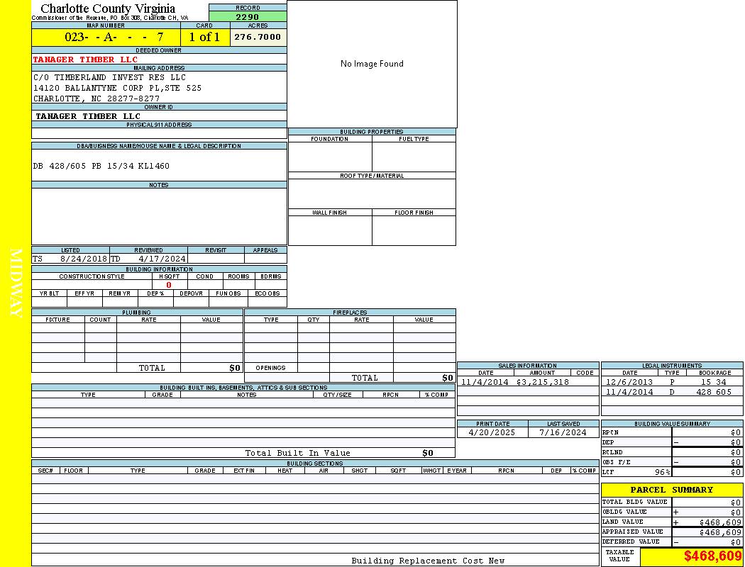Viewport: 745px width, 567px height.
Task: Click the red taxable value $468,609
Action: pyautogui.click(x=712, y=556)
